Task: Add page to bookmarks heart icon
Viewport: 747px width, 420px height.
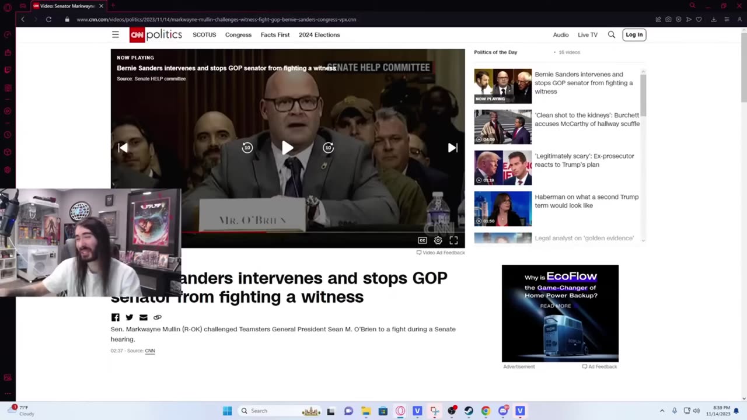Action: tap(699, 19)
